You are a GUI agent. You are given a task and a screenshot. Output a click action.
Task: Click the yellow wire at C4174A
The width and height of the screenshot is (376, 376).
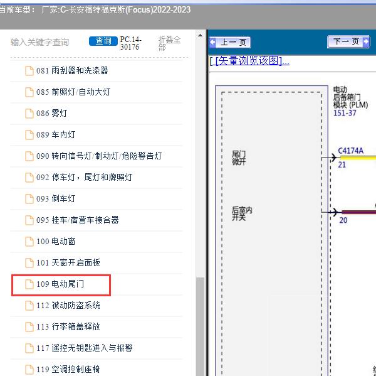click(x=358, y=158)
